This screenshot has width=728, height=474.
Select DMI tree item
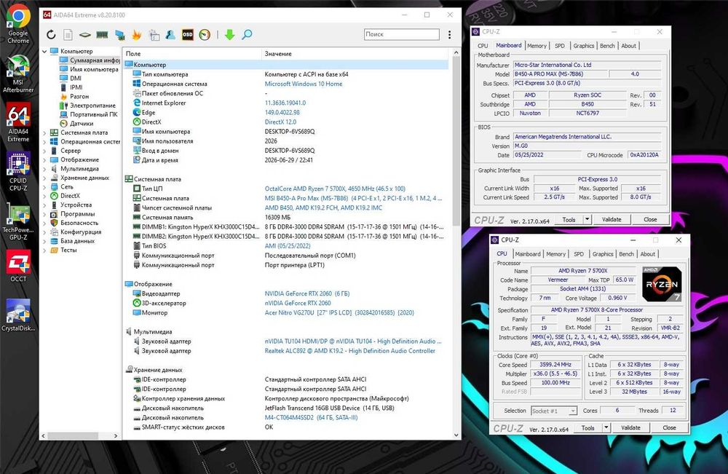(71, 79)
